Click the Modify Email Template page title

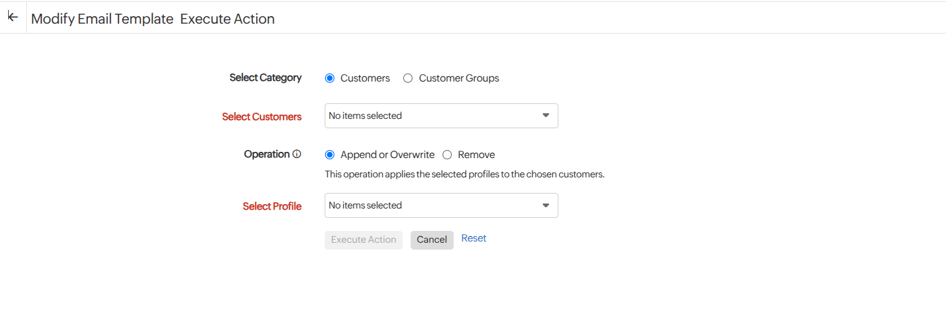[102, 19]
